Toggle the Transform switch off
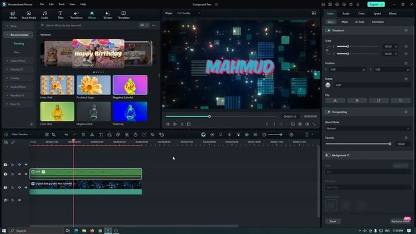This screenshot has height=234, width=416. pos(328,31)
